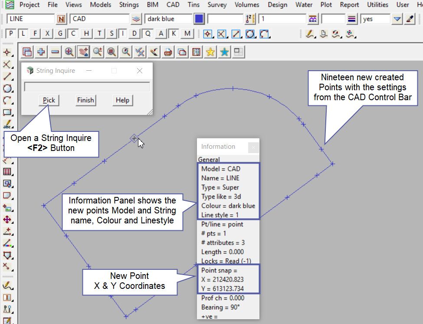The height and width of the screenshot is (324, 423).
Task: Open the CAD menu
Action: pos(173,5)
